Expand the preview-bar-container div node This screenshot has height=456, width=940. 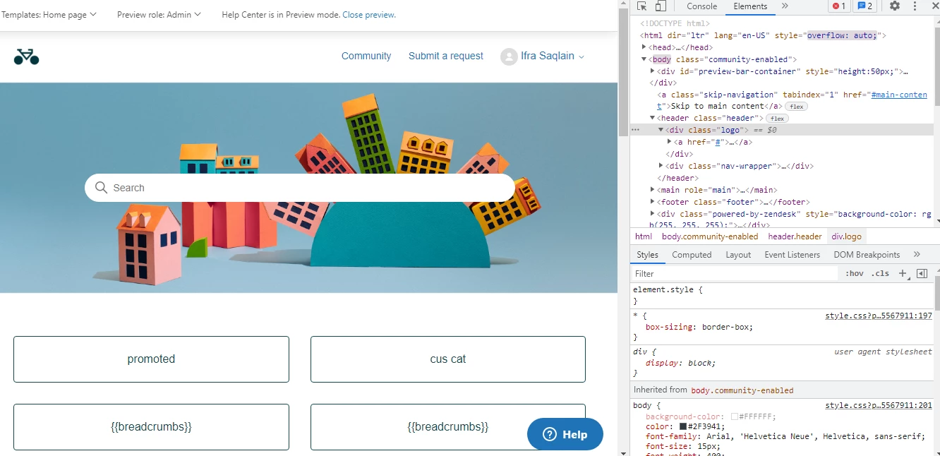[653, 71]
